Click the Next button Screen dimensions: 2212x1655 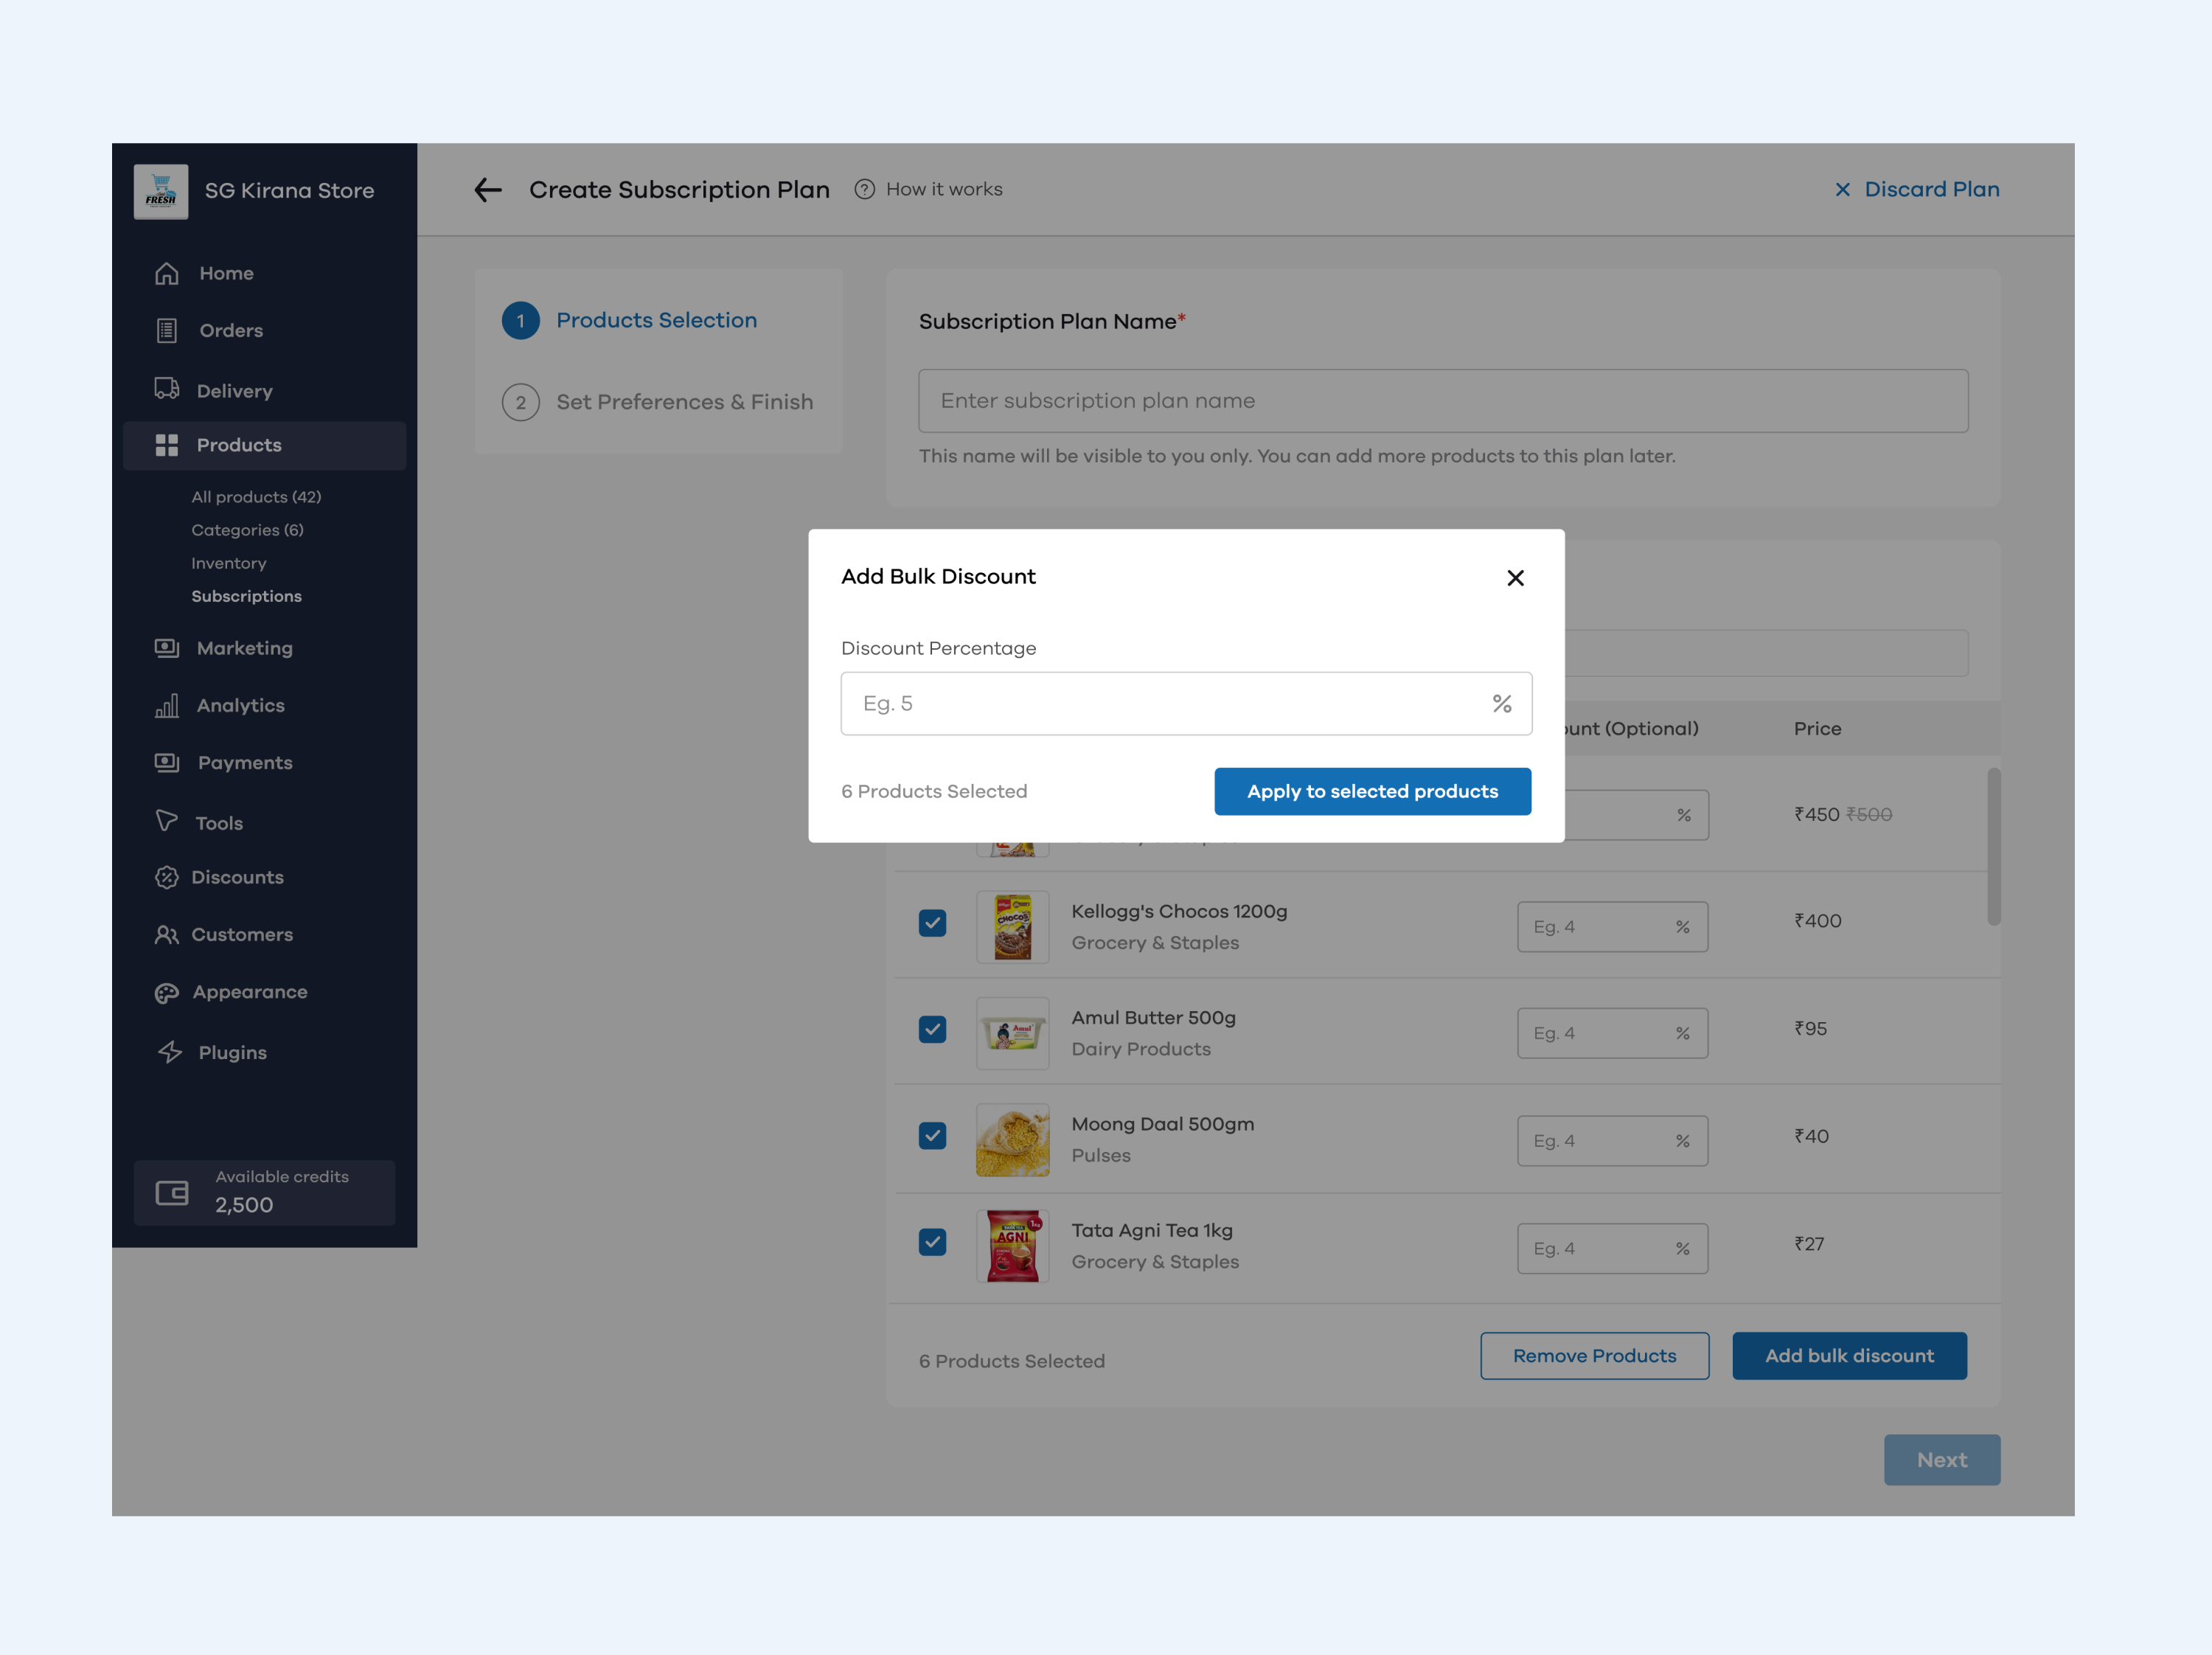coord(1941,1460)
